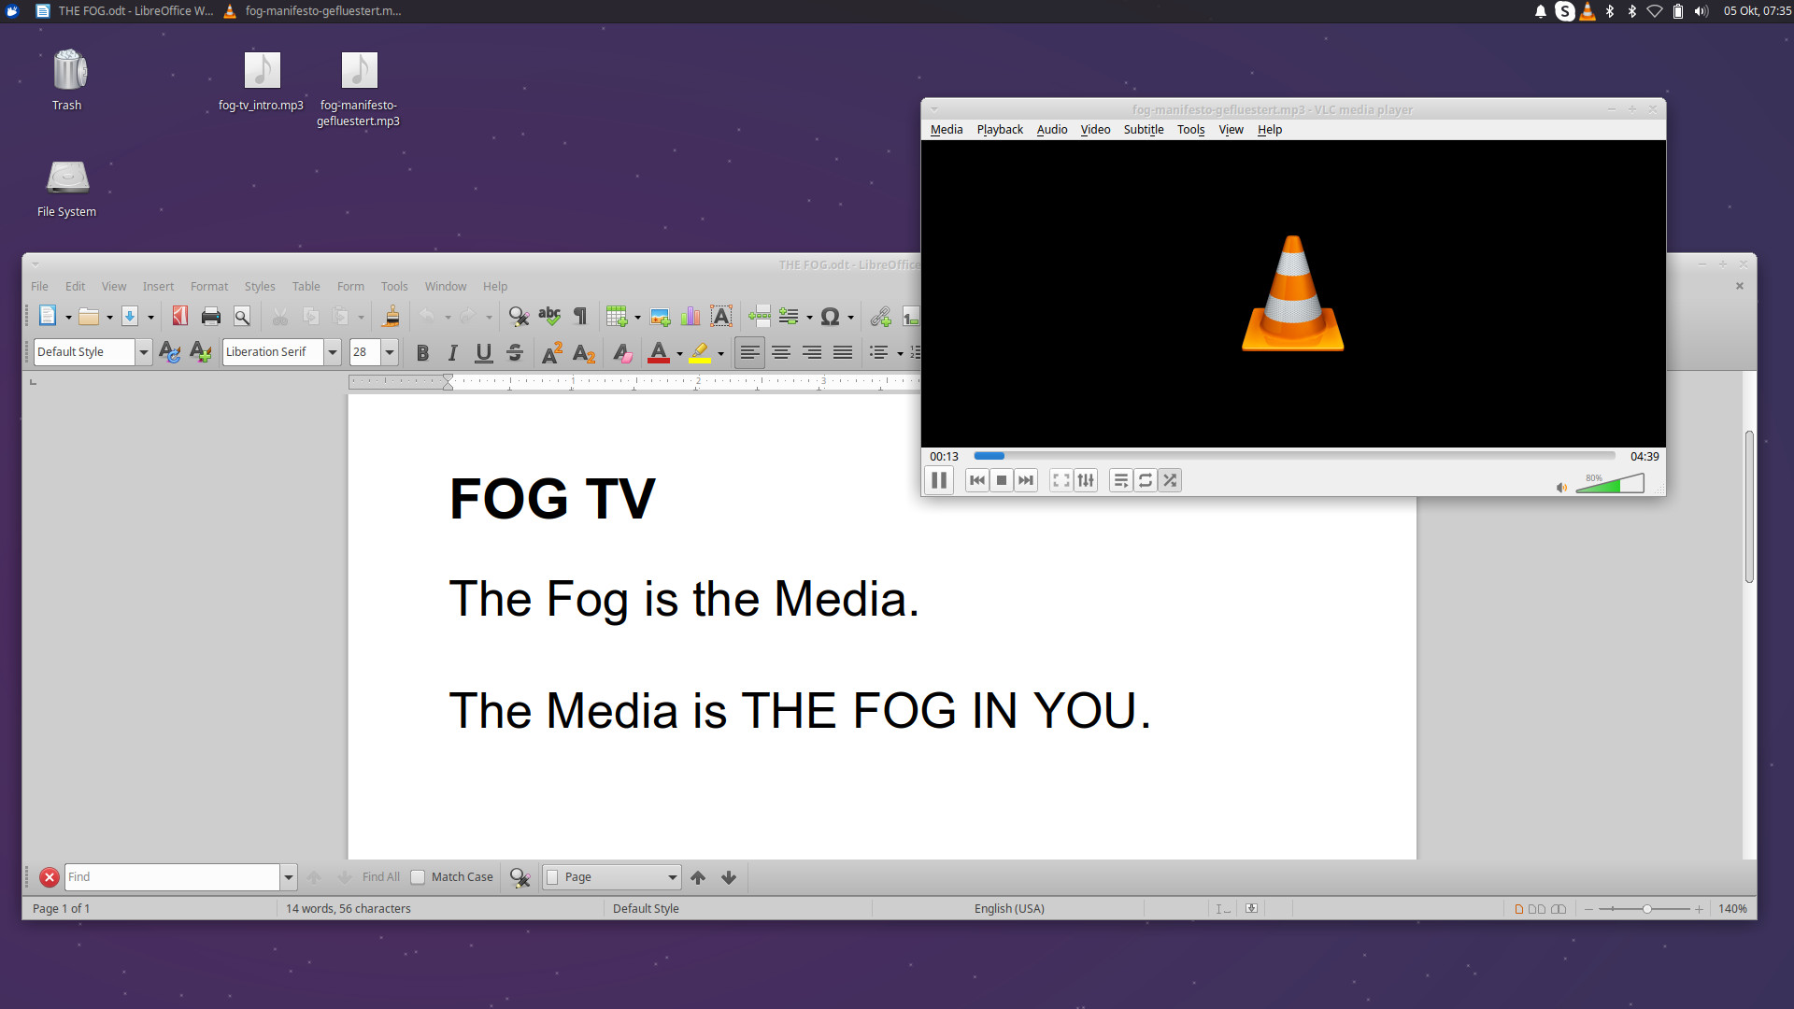Click the Find text input field

click(x=172, y=877)
